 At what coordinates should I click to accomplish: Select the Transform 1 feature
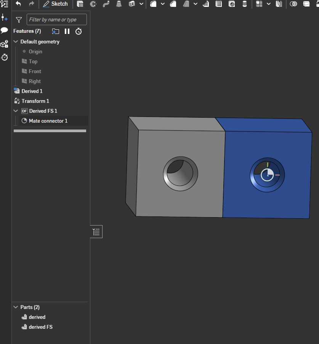[35, 101]
